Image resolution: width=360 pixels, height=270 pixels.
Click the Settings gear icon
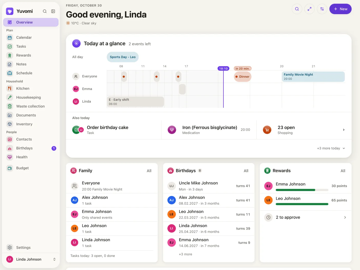(10, 247)
